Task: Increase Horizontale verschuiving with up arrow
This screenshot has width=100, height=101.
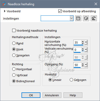Action: click(x=83, y=41)
